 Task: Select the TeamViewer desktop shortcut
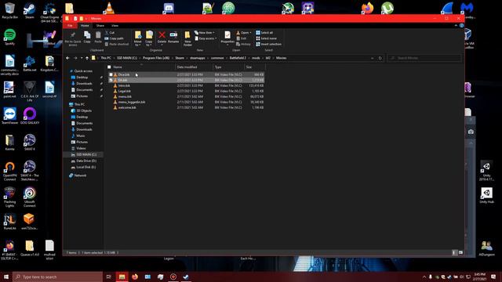pos(9,116)
